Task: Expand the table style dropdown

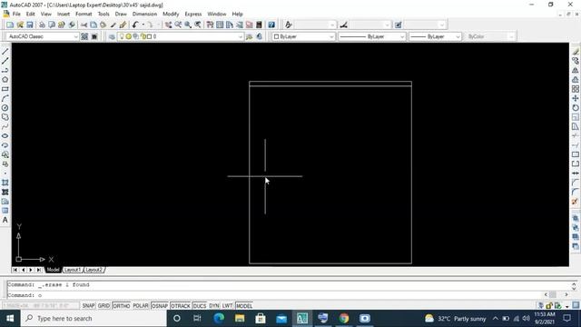Action: coord(441,25)
